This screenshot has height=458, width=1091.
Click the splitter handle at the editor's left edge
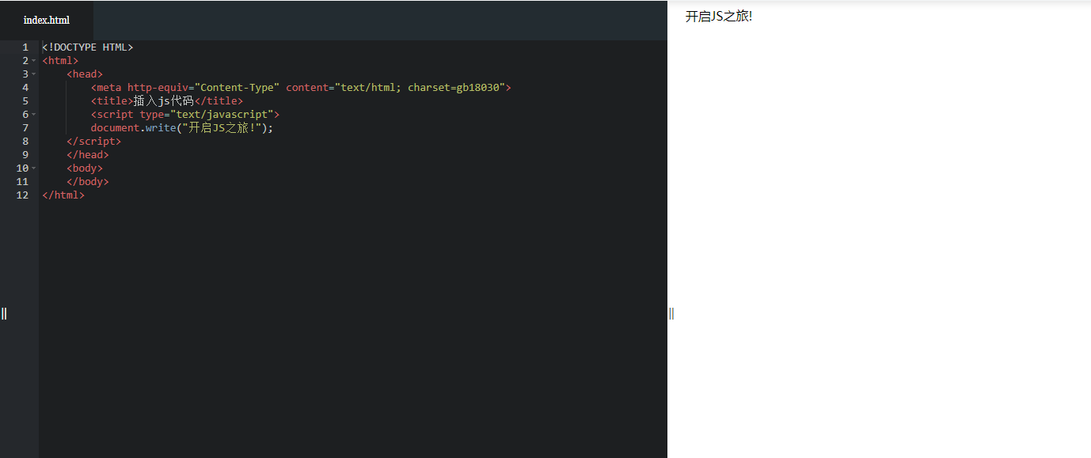[x=4, y=313]
